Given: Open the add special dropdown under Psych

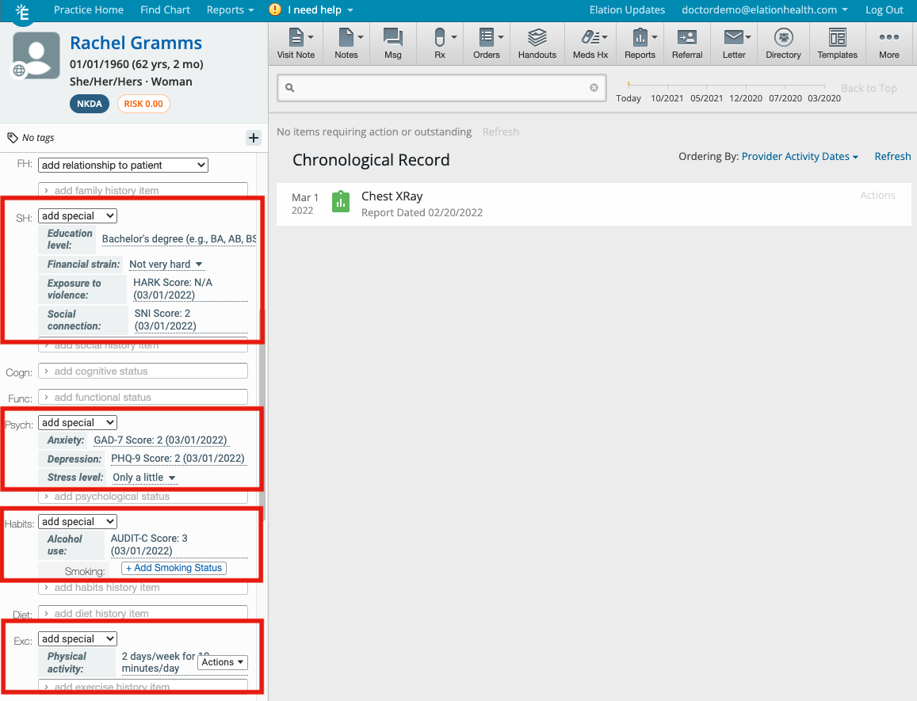Looking at the screenshot, I should click(x=77, y=422).
